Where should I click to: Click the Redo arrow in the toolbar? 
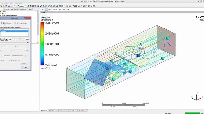tap(14, 6)
